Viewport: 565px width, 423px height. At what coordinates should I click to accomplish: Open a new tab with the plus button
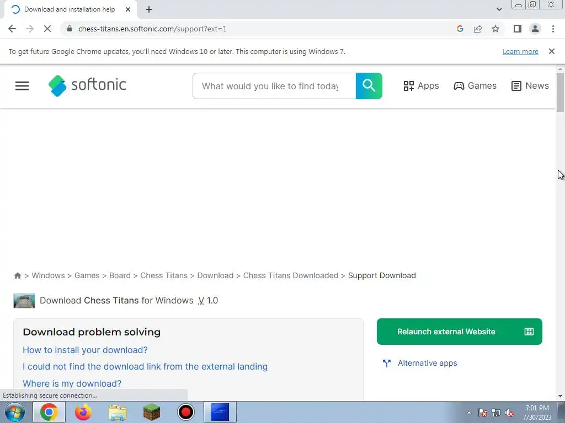click(x=149, y=9)
